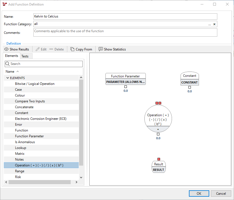This screenshot has width=234, height=200.
Task: Select the Function Parameter output connector
Action: coord(126,87)
